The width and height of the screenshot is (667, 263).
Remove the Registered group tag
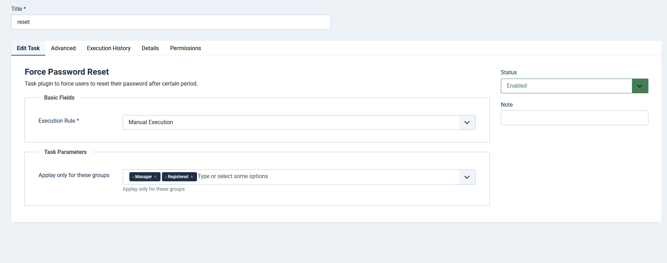(x=192, y=177)
